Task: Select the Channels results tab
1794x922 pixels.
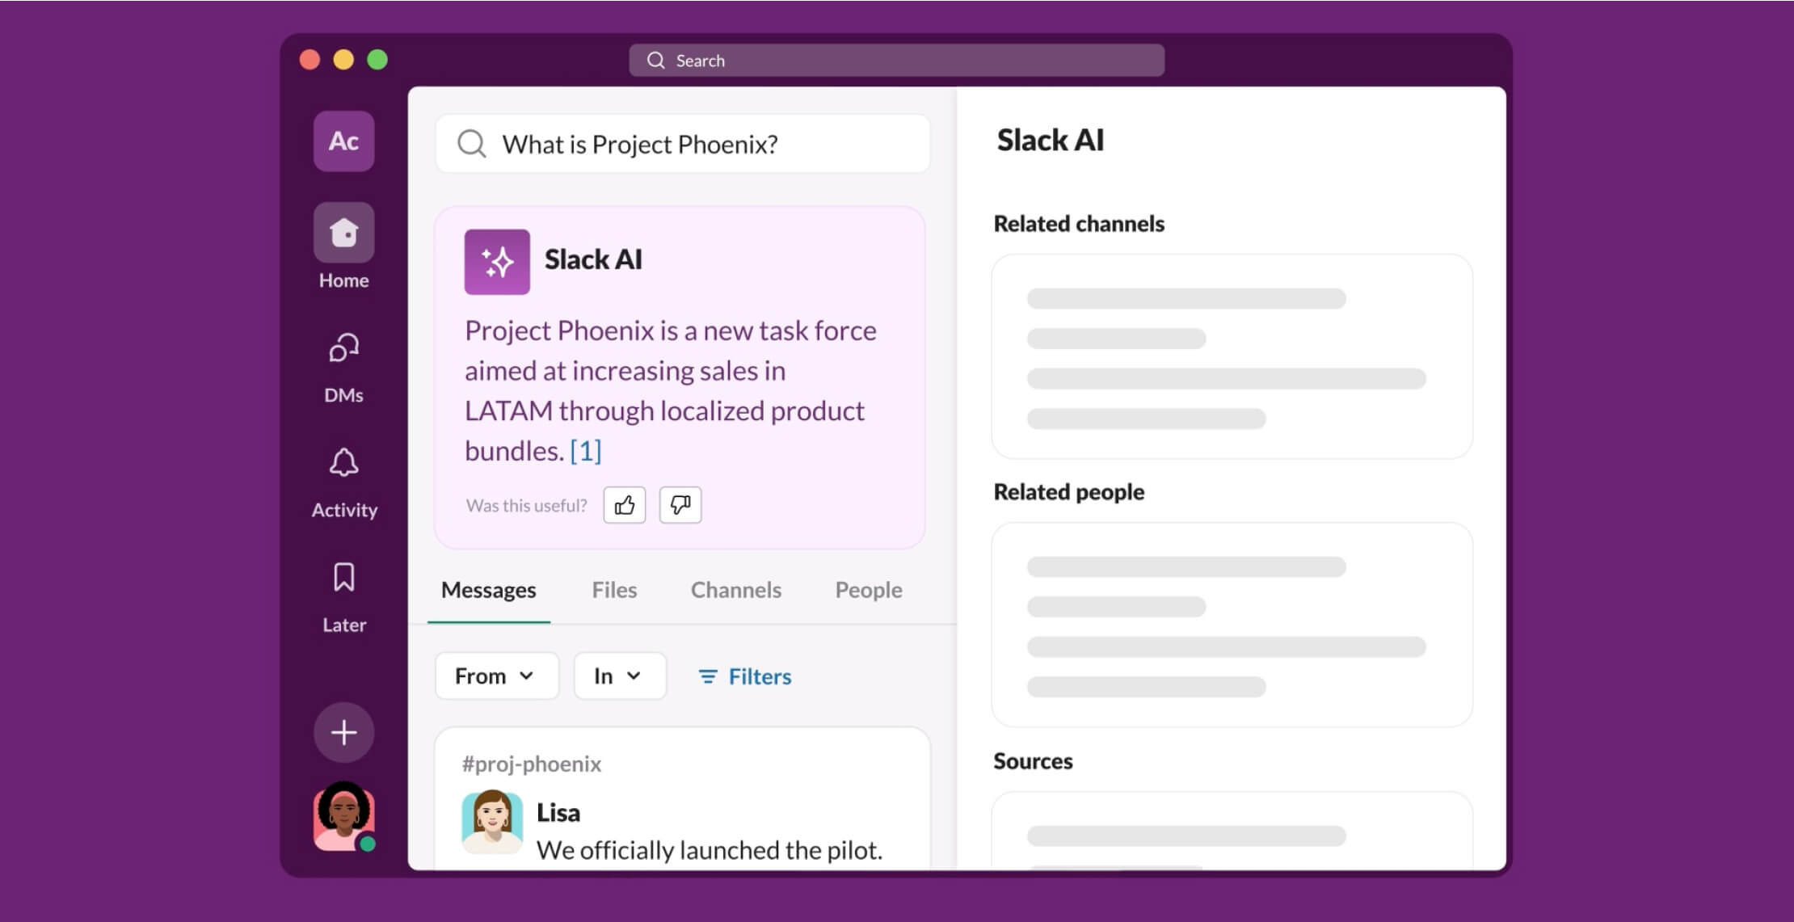Action: [x=735, y=590]
